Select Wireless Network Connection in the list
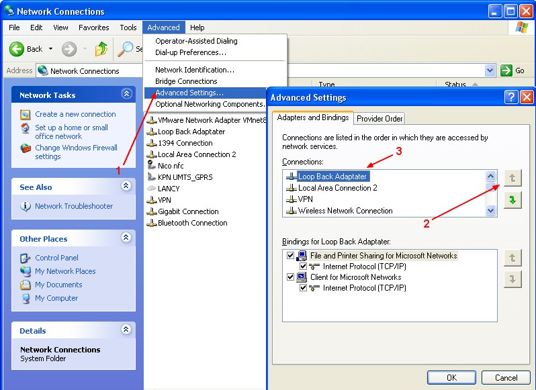The width and height of the screenshot is (536, 390). 345,211
